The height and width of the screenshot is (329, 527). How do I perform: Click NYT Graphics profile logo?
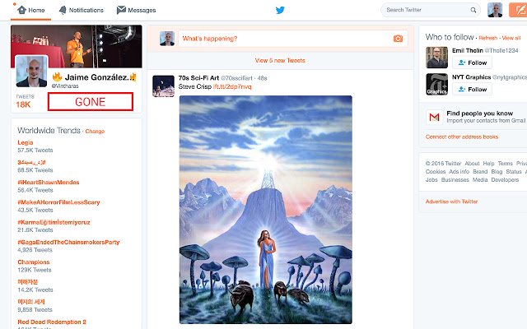tap(436, 84)
